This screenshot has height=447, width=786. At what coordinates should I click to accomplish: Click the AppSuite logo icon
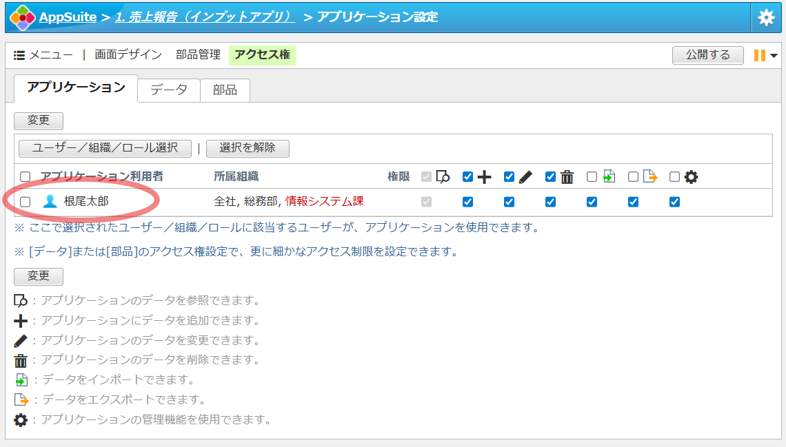click(x=23, y=17)
